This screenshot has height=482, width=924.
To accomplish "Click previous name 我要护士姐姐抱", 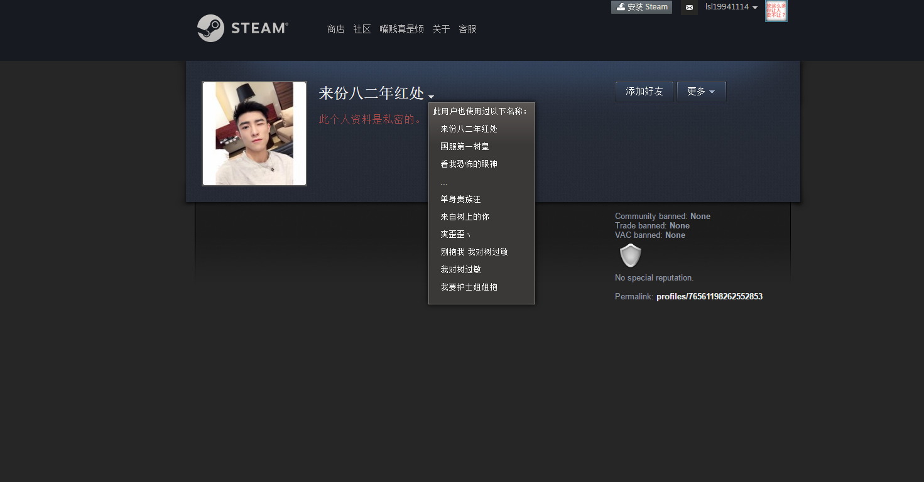I will 469,287.
